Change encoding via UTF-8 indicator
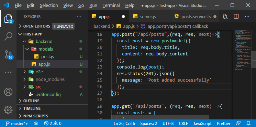This screenshot has height=127, width=256. tap(168, 124)
